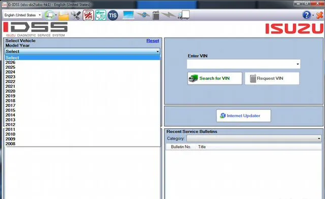Select model year 2023
325x199 pixels.
(x=83, y=77)
